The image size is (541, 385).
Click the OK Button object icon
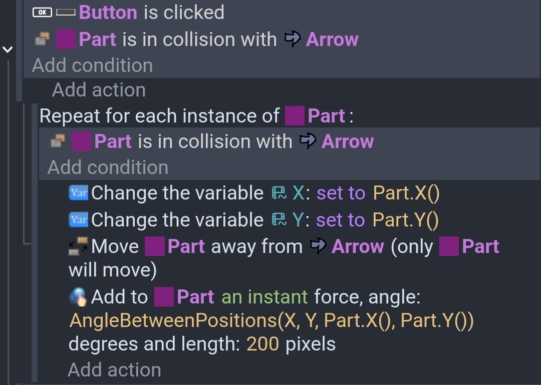point(42,12)
